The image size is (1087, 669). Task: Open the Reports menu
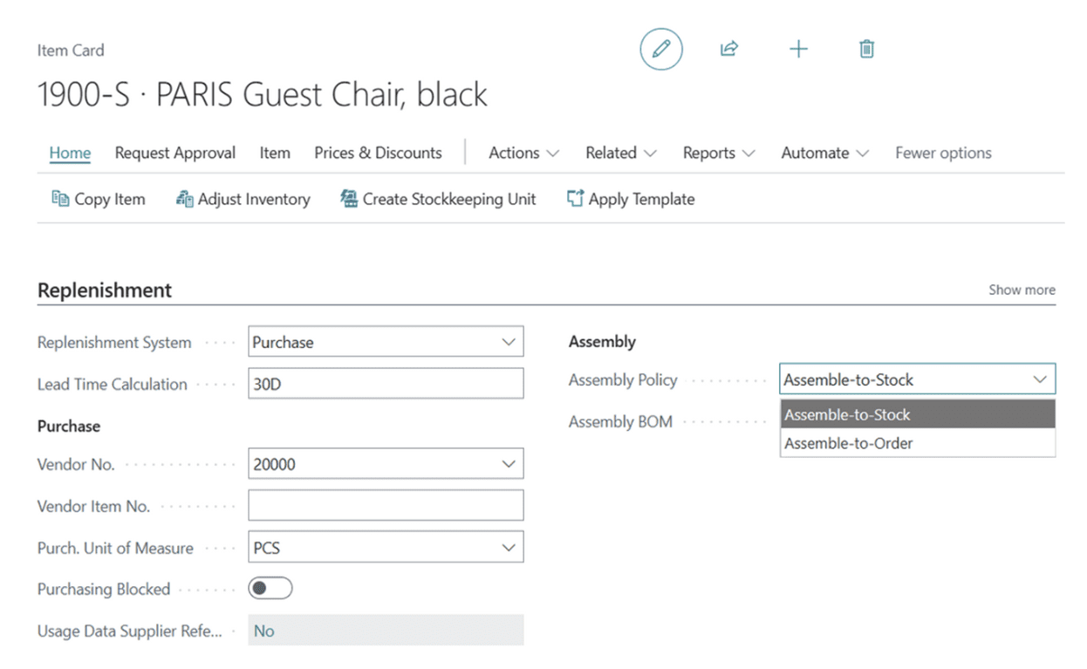[718, 153]
